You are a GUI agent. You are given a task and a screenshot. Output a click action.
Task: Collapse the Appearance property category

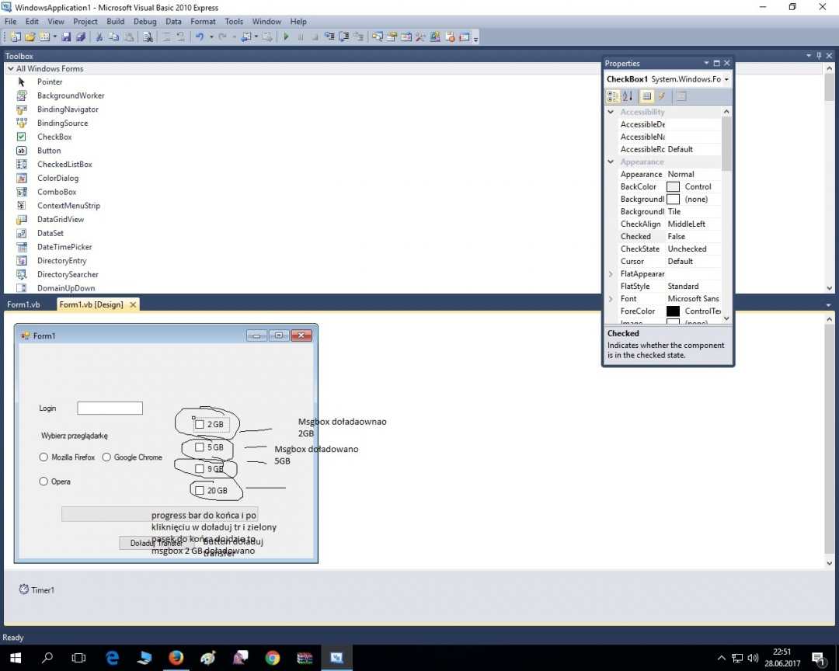[x=611, y=162]
